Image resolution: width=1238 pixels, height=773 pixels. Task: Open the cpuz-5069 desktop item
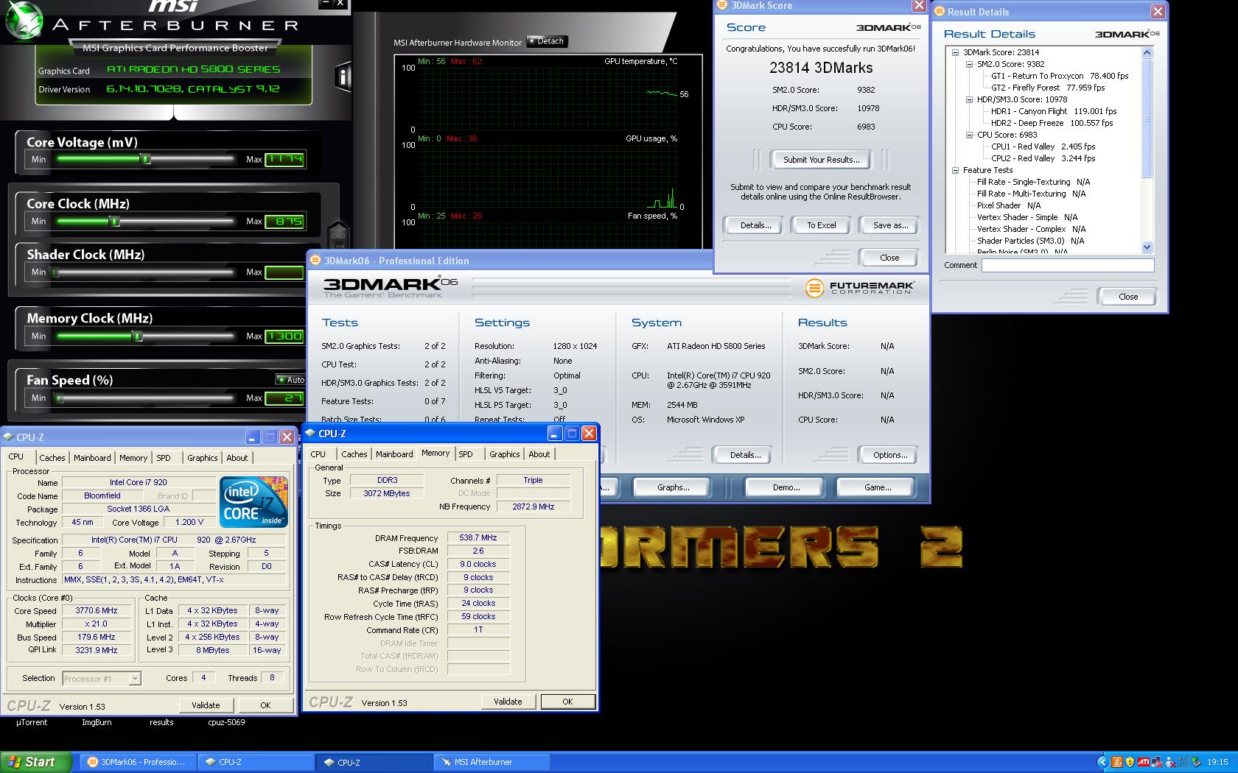click(x=226, y=722)
